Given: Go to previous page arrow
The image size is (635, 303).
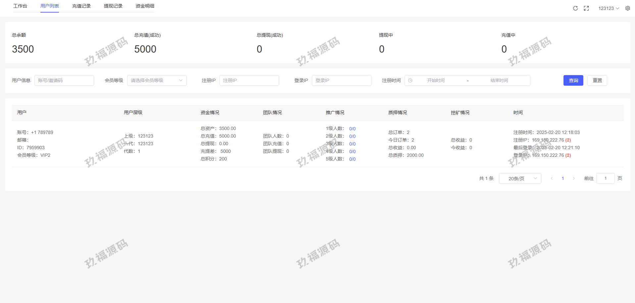Looking at the screenshot, I should click(x=552, y=178).
